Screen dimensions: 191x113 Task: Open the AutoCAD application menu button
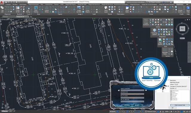coord(2,2)
